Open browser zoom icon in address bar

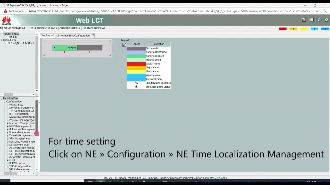point(325,11)
